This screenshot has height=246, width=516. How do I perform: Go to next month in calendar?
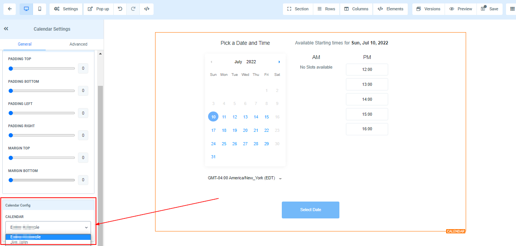coord(279,62)
